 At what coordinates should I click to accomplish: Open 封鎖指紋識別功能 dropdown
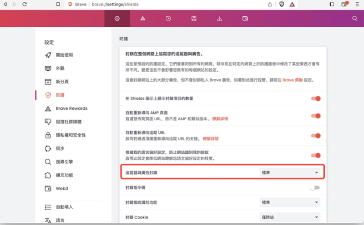pyautogui.click(x=290, y=202)
